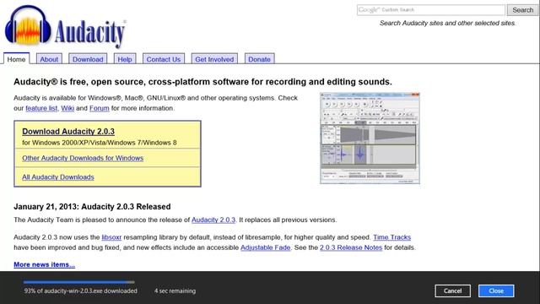Viewport: 540px width, 304px height.
Task: Open the All Audacity Downloads link
Action: point(58,177)
